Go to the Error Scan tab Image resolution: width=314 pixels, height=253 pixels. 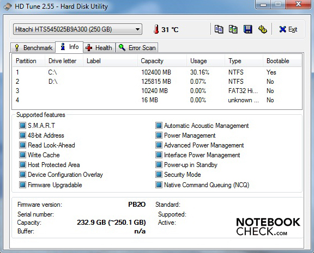coord(137,48)
